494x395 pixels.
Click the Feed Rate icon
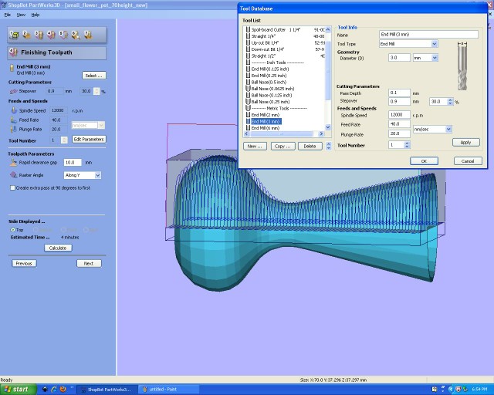pos(14,120)
